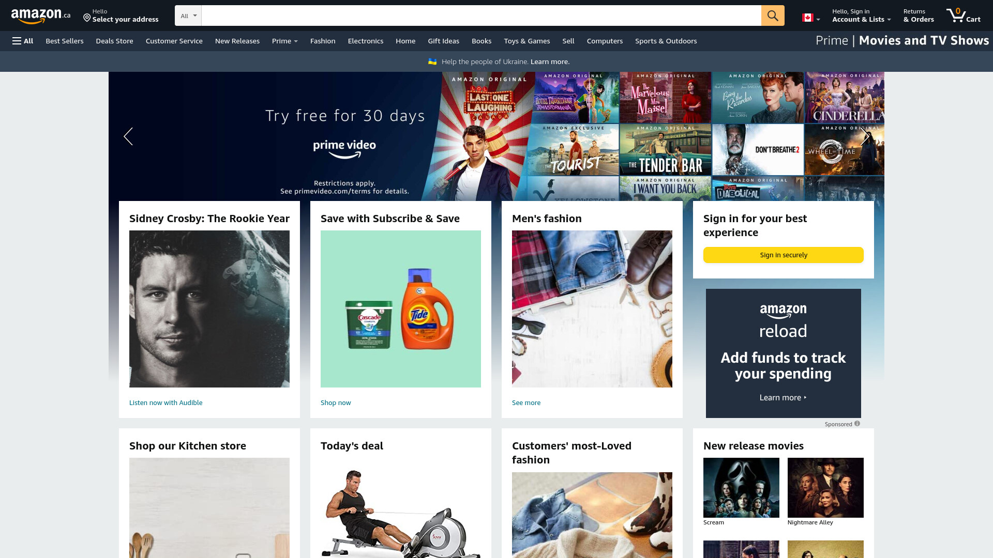993x558 pixels.
Task: Click the Sponsored info icon
Action: (x=857, y=424)
